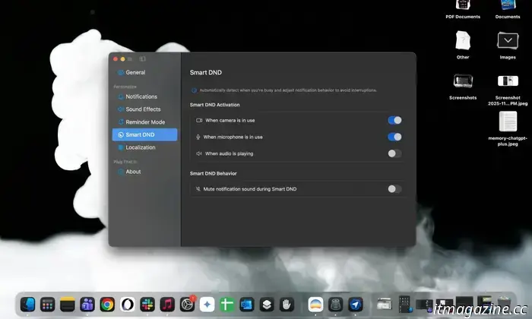Open the black ring icon app in Dock
The height and width of the screenshot is (319, 532).
(x=127, y=305)
